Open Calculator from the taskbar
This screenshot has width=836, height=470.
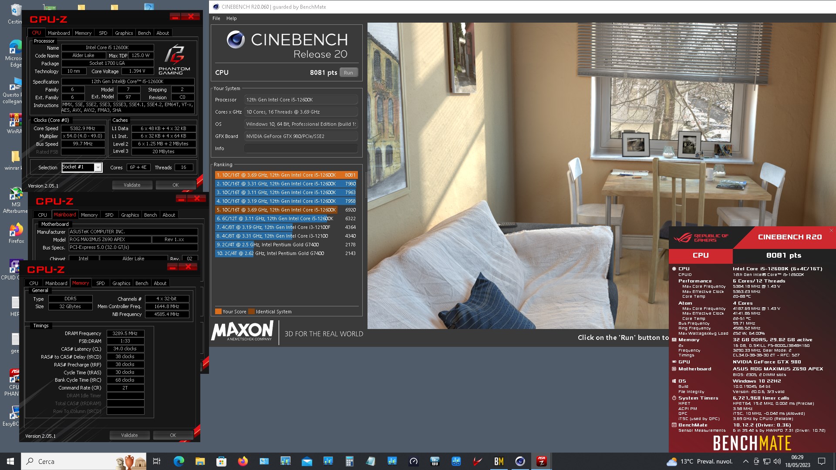(x=349, y=461)
